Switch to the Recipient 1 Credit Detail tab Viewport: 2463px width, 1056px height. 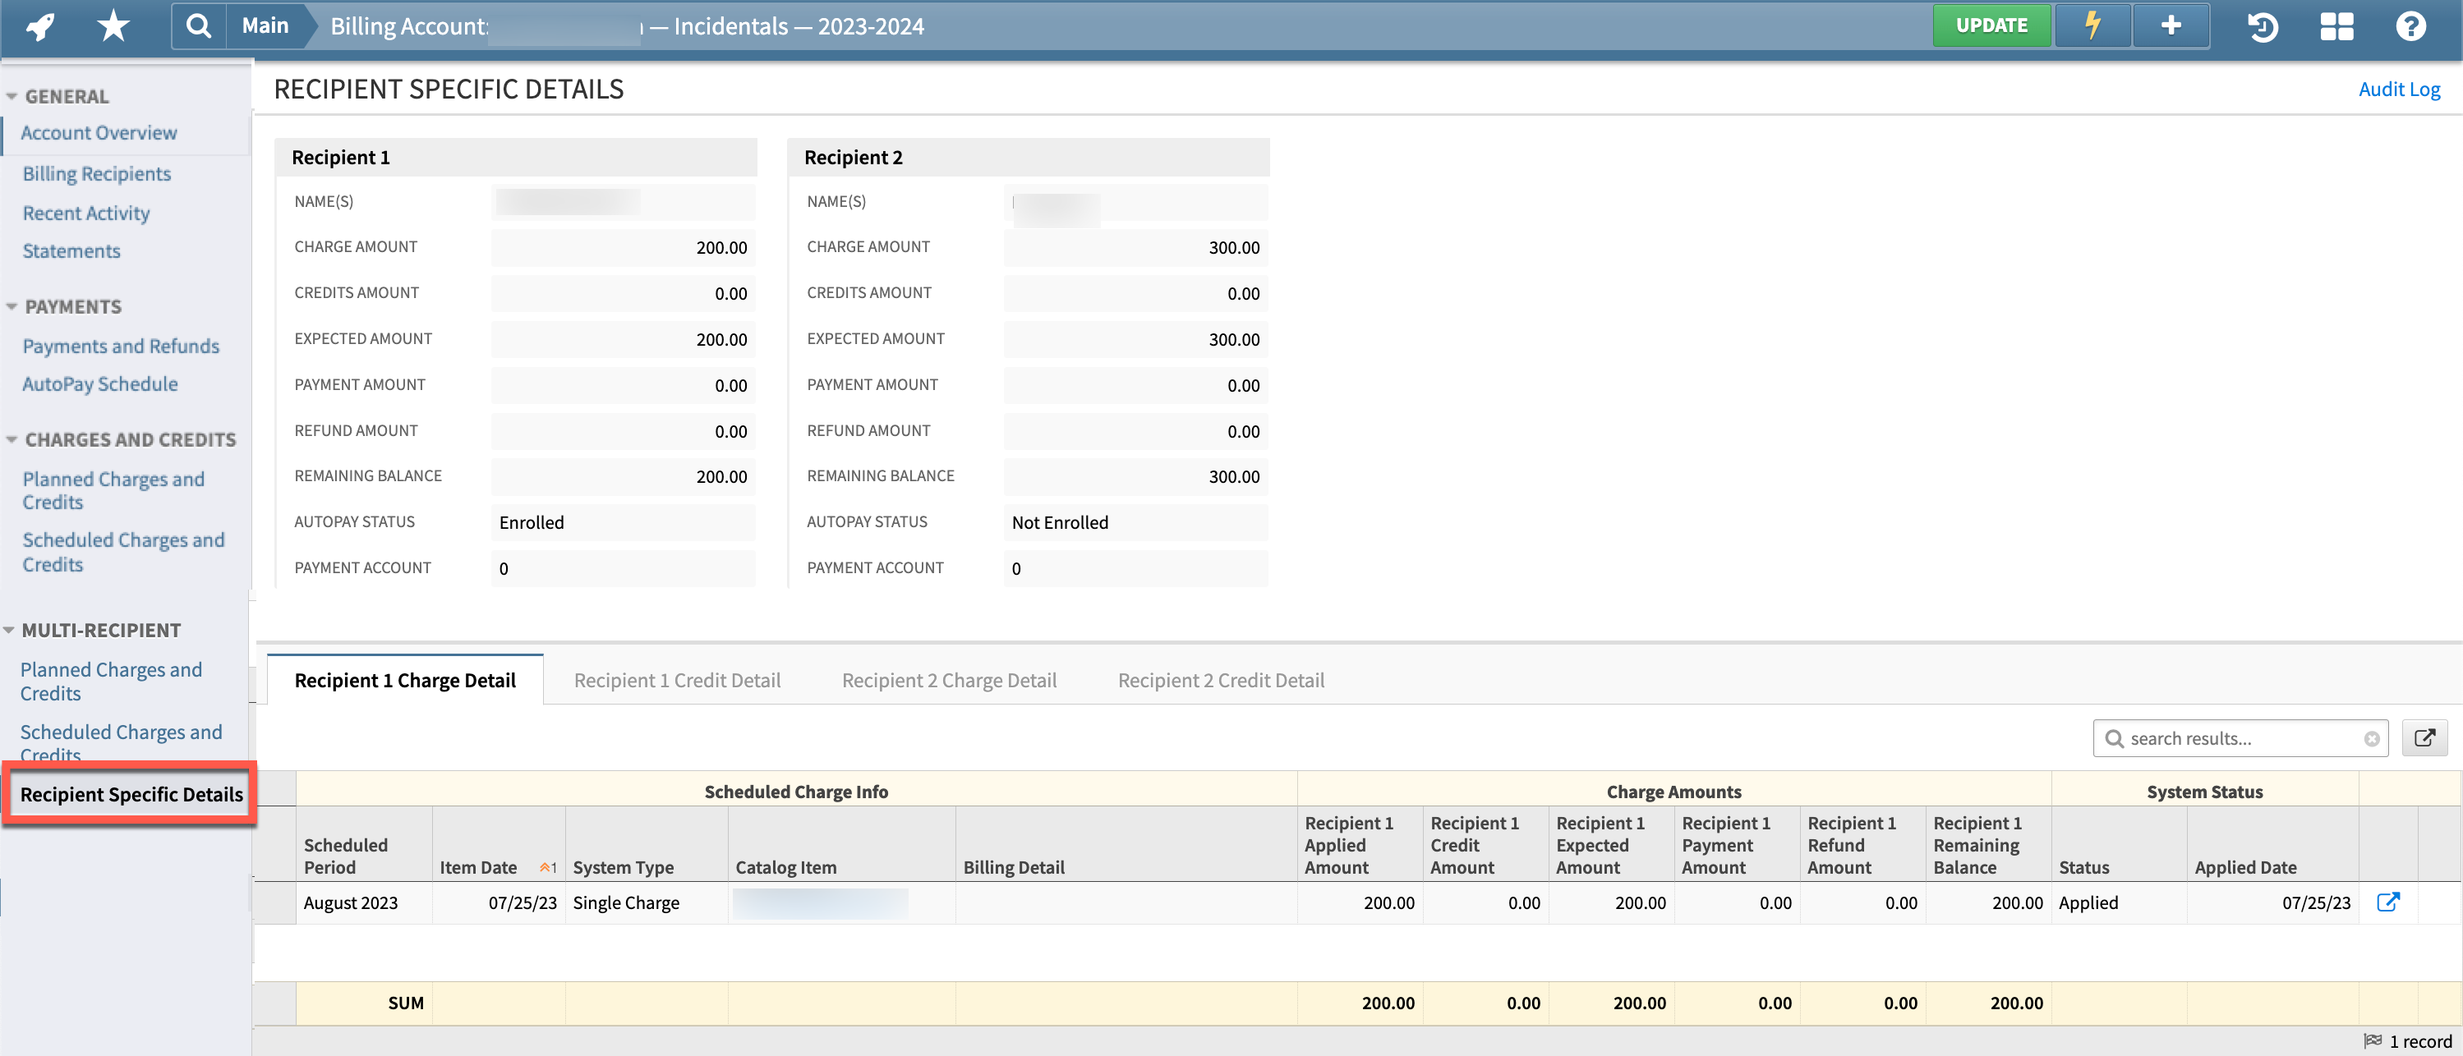click(677, 679)
